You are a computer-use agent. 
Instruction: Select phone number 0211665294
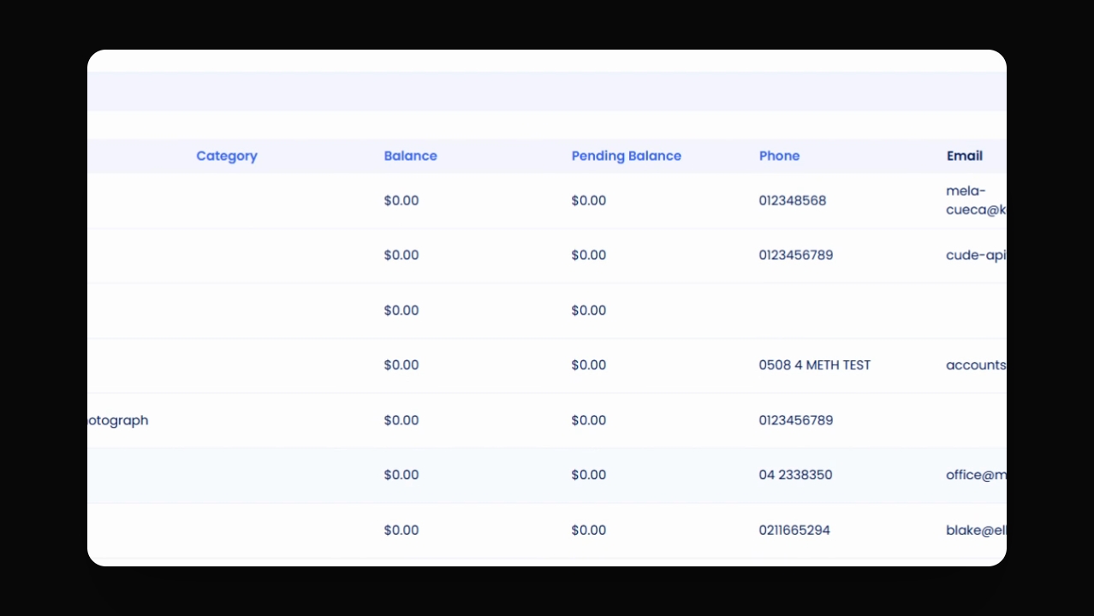[794, 530]
